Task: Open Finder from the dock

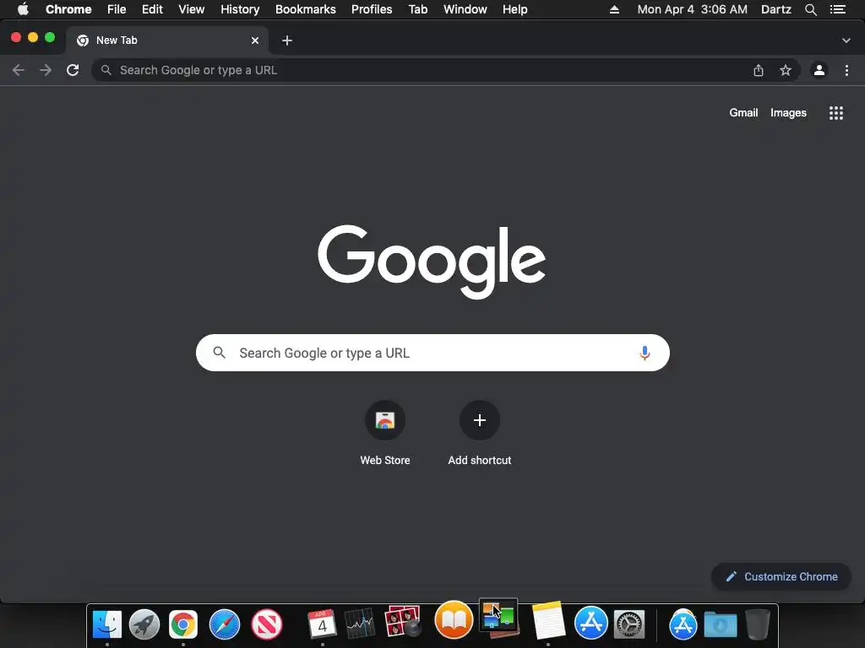Action: pyautogui.click(x=107, y=624)
